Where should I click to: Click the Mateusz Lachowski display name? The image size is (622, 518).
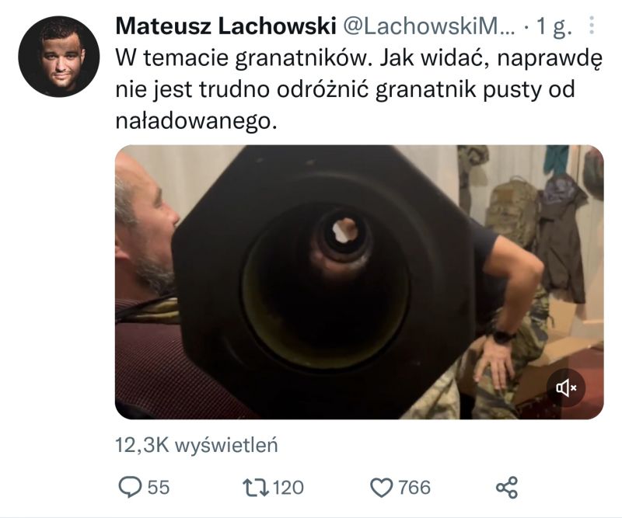click(x=225, y=26)
